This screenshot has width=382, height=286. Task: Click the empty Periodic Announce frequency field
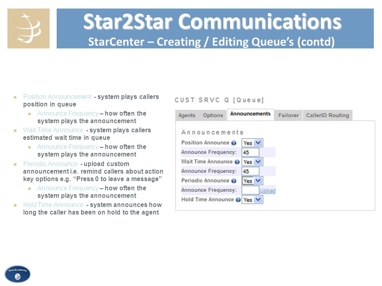coord(250,190)
